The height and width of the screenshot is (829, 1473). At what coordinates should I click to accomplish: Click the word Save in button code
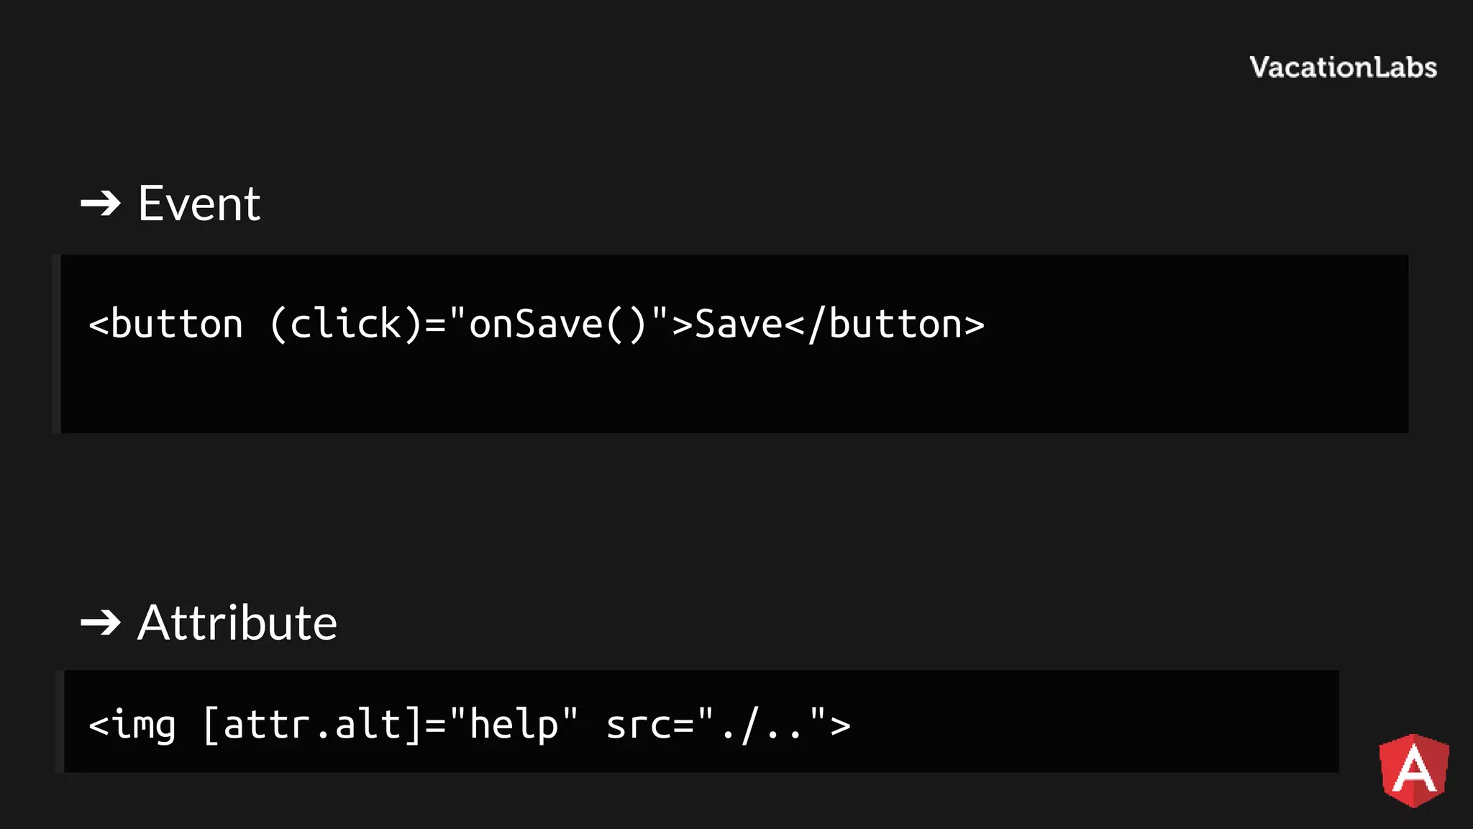coord(738,324)
